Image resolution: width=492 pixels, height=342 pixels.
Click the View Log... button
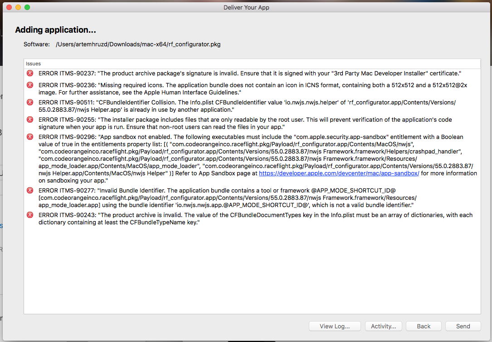(335, 326)
